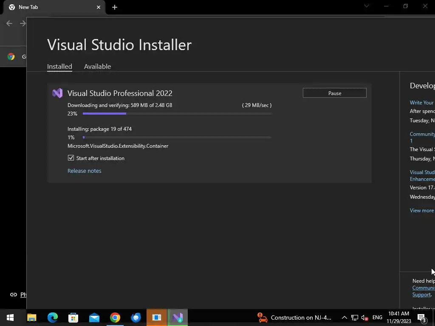The width and height of the screenshot is (435, 326).
Task: Open the network status tray icon
Action: 355,318
